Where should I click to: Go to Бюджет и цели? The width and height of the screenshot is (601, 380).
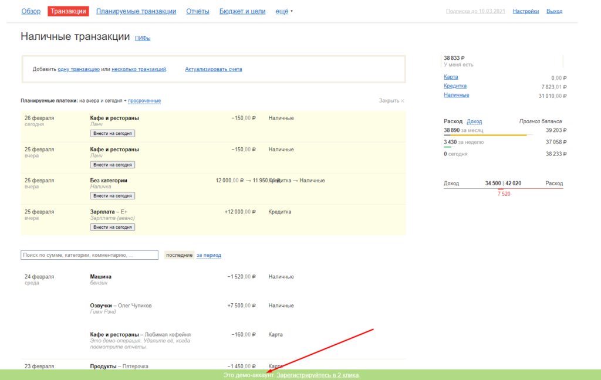pos(242,11)
